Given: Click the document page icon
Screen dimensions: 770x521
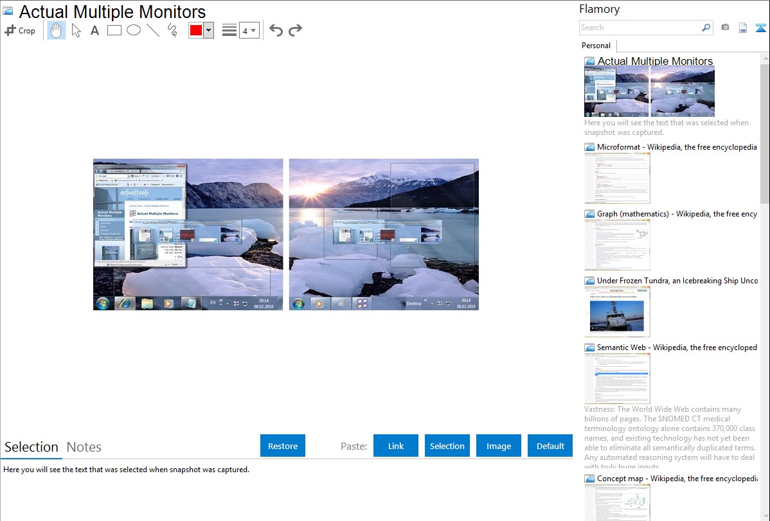Looking at the screenshot, I should pyautogui.click(x=743, y=28).
